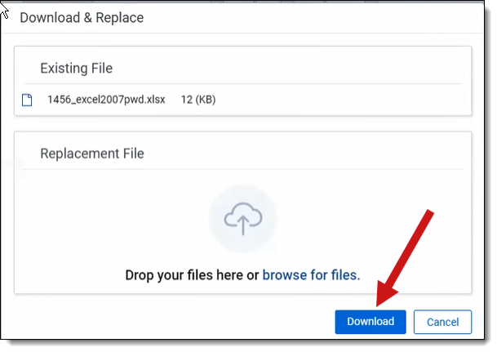Click the filename 1456_excel2007pwd.xlsx
Viewport: 497px width, 352px height.
[x=106, y=100]
